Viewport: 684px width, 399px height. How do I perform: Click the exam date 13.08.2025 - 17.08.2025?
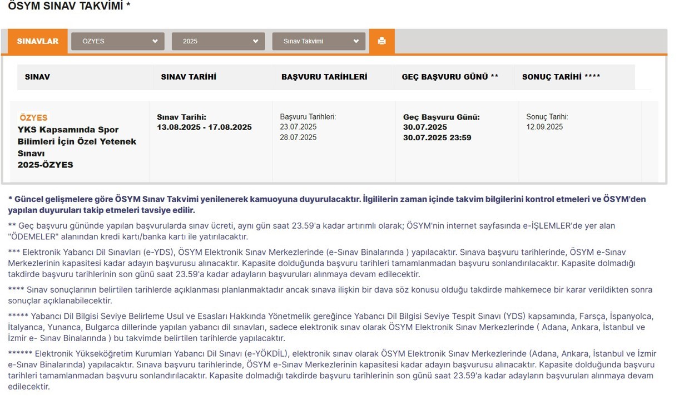click(204, 127)
